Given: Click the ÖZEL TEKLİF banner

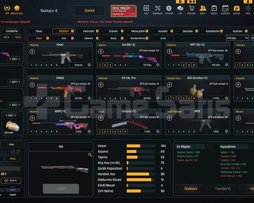Looking at the screenshot, I should pos(123,11).
